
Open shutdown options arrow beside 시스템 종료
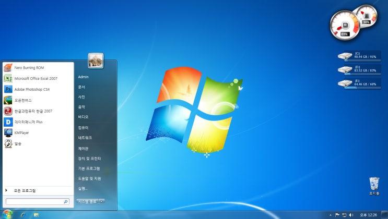[x=102, y=201]
